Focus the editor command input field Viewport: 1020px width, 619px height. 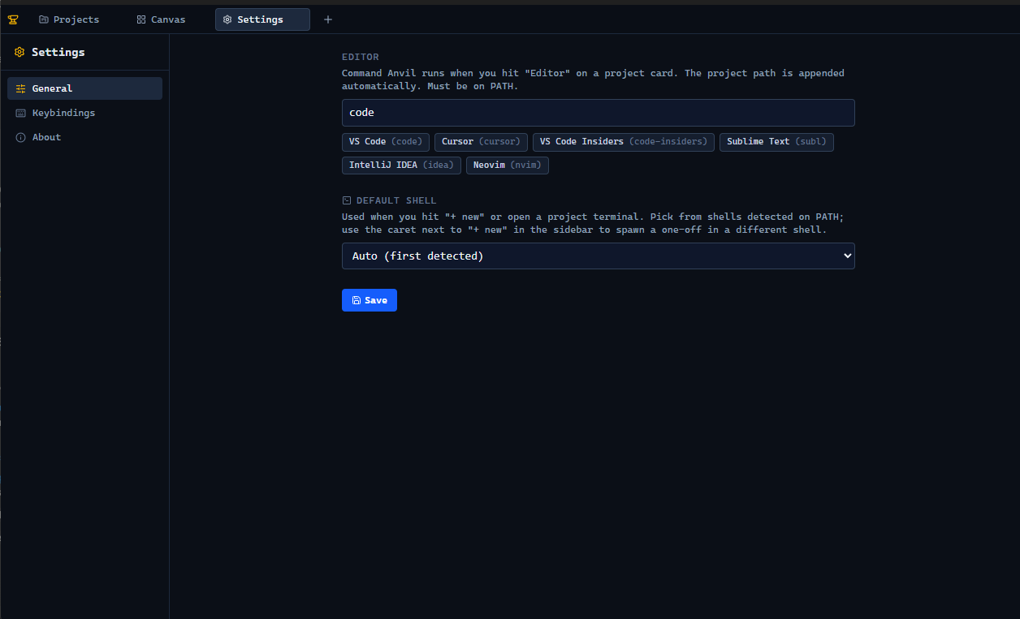(598, 113)
